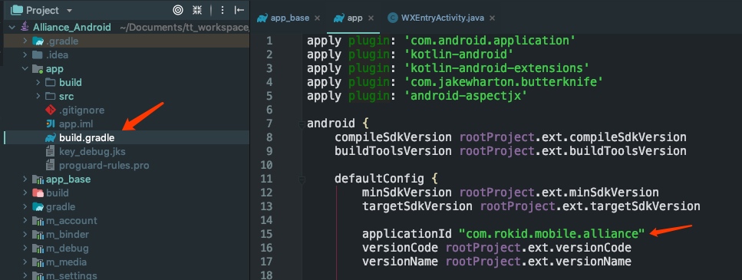The height and width of the screenshot is (280, 742).
Task: Collapse the app module folder
Action: coord(25,69)
